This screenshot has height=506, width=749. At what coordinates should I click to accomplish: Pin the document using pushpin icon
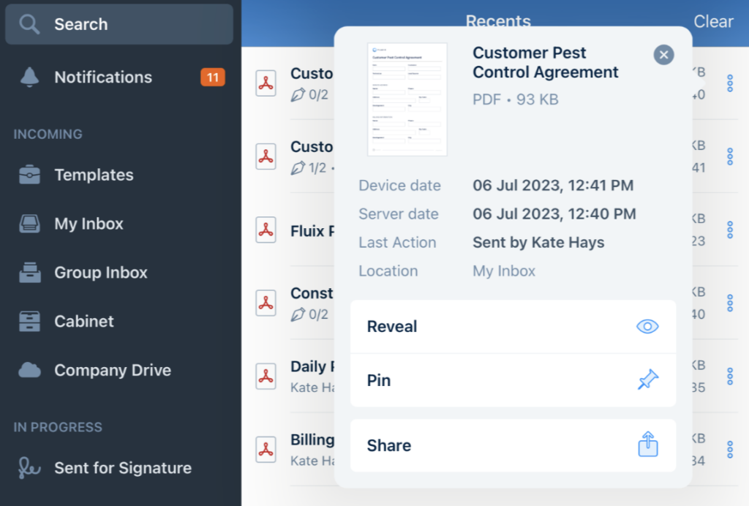(x=647, y=380)
